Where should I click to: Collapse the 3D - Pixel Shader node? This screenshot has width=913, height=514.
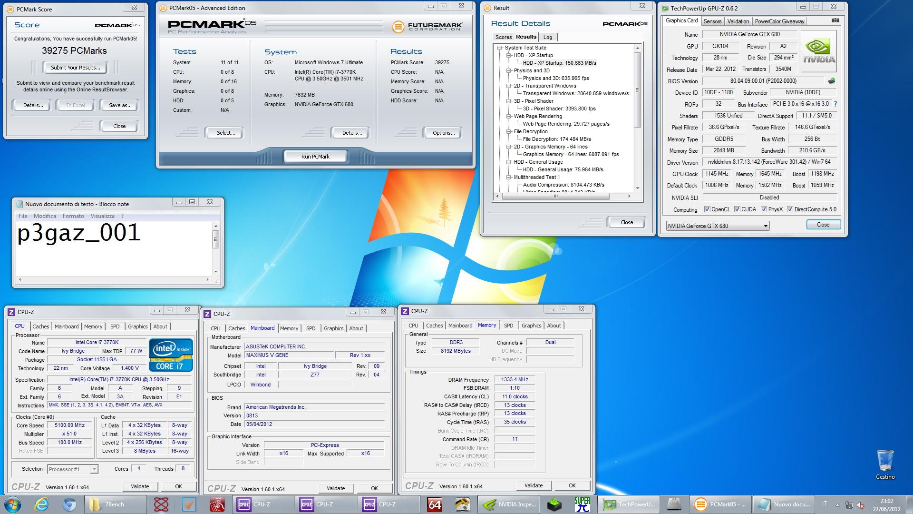pyautogui.click(x=508, y=101)
